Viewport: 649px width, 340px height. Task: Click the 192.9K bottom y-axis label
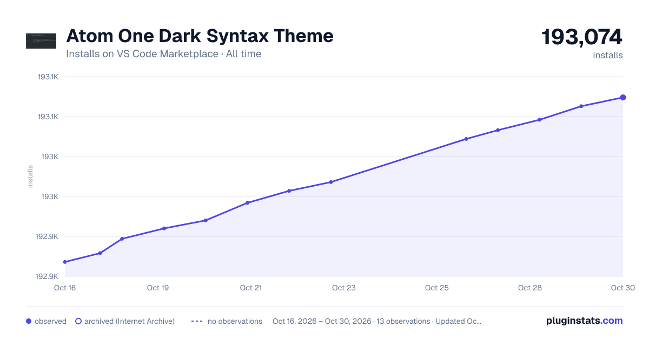click(48, 276)
